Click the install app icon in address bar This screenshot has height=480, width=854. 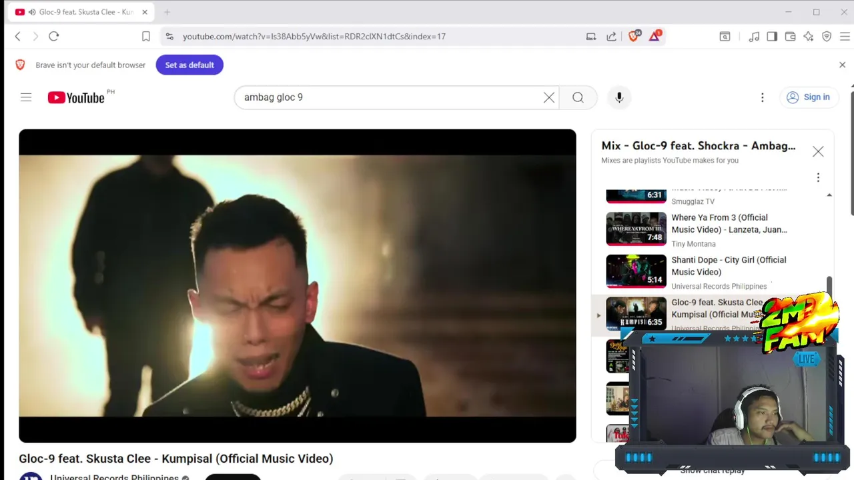(x=591, y=37)
